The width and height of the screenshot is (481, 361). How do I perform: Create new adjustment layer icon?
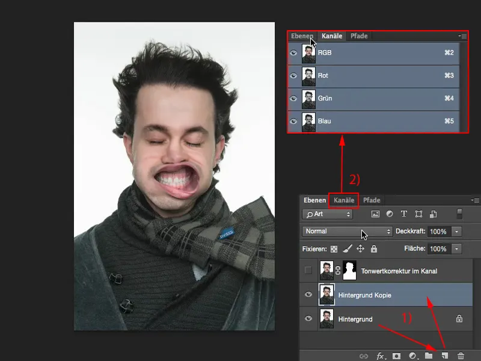point(412,356)
